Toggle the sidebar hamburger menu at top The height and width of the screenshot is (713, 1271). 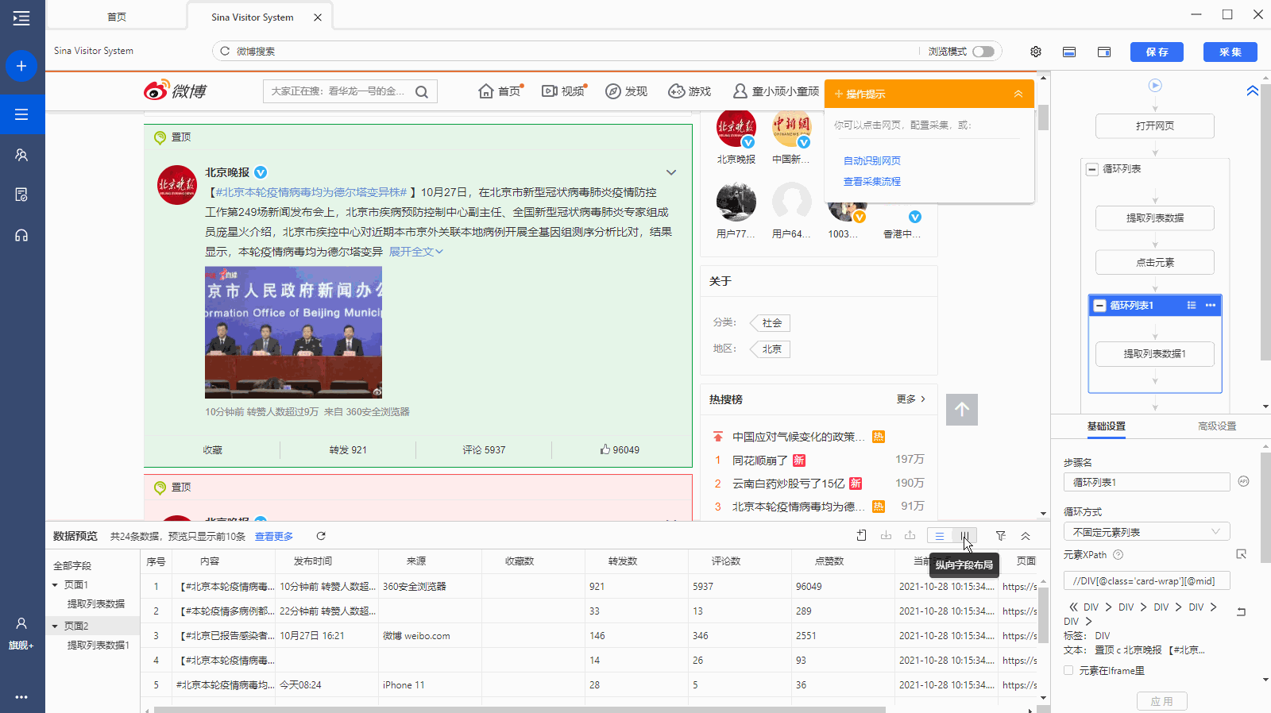pos(21,17)
